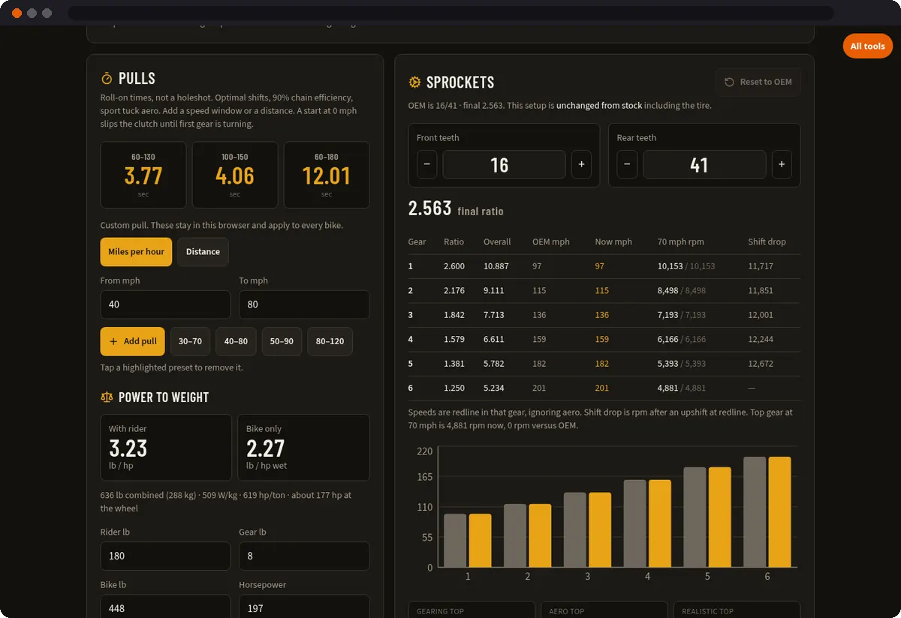Click the browser address bar
901x618 pixels.
coord(450,13)
